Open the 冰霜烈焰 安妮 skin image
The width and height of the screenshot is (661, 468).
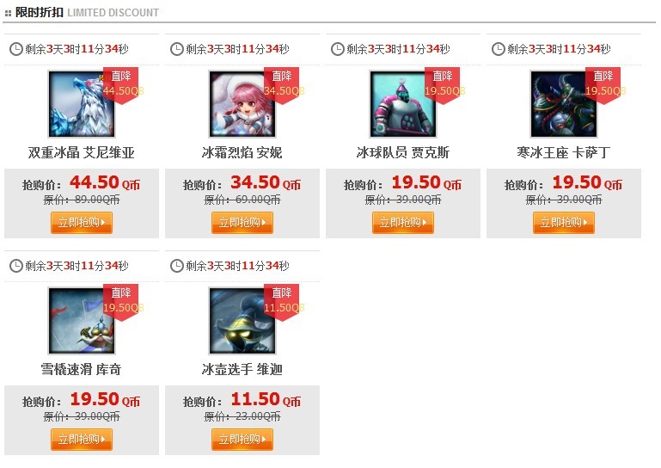click(242, 104)
